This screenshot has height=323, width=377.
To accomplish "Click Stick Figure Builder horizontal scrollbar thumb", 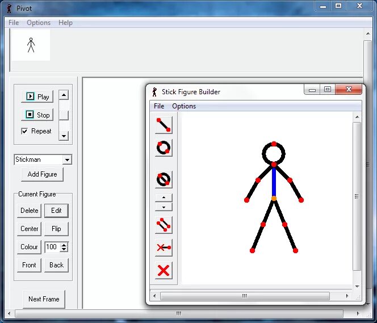I will pyautogui.click(x=245, y=296).
